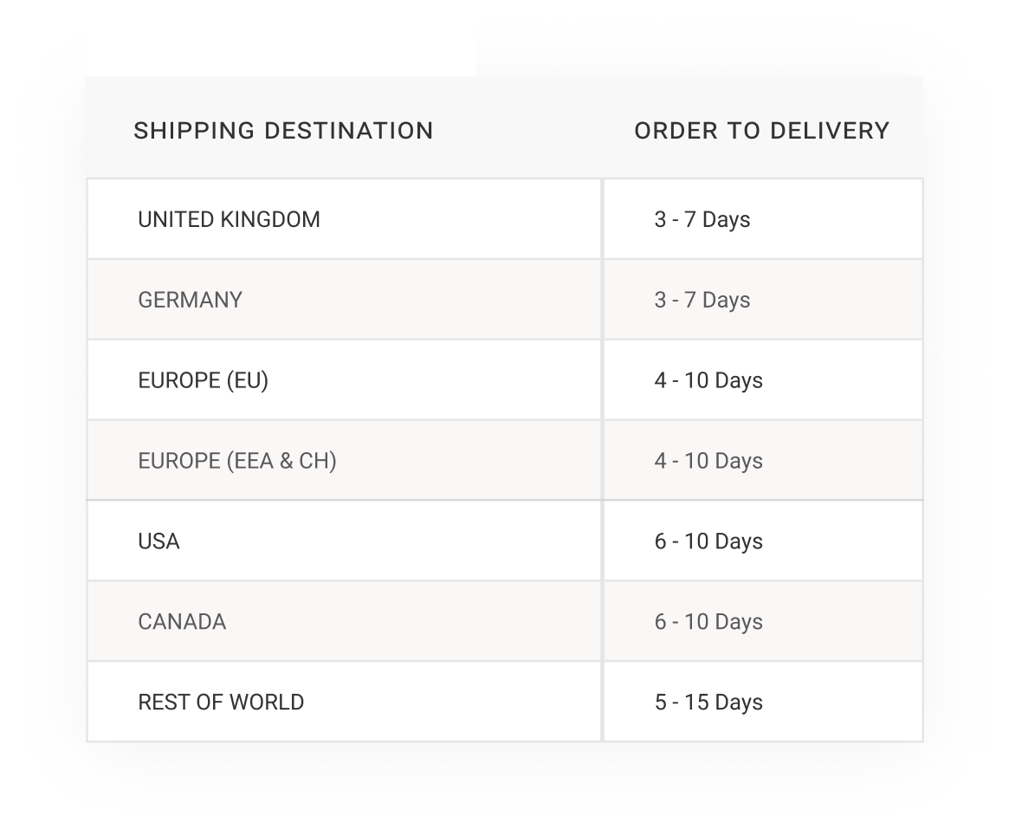Click the word DELIVERY in the header

pyautogui.click(x=830, y=131)
